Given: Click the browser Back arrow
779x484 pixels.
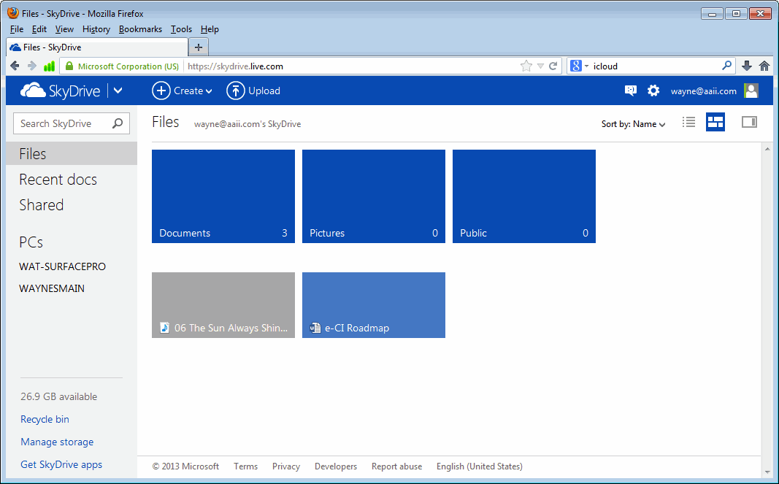Looking at the screenshot, I should click(15, 66).
